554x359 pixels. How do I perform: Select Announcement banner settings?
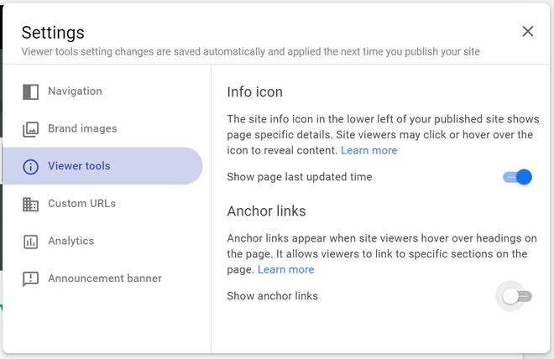pyautogui.click(x=105, y=278)
